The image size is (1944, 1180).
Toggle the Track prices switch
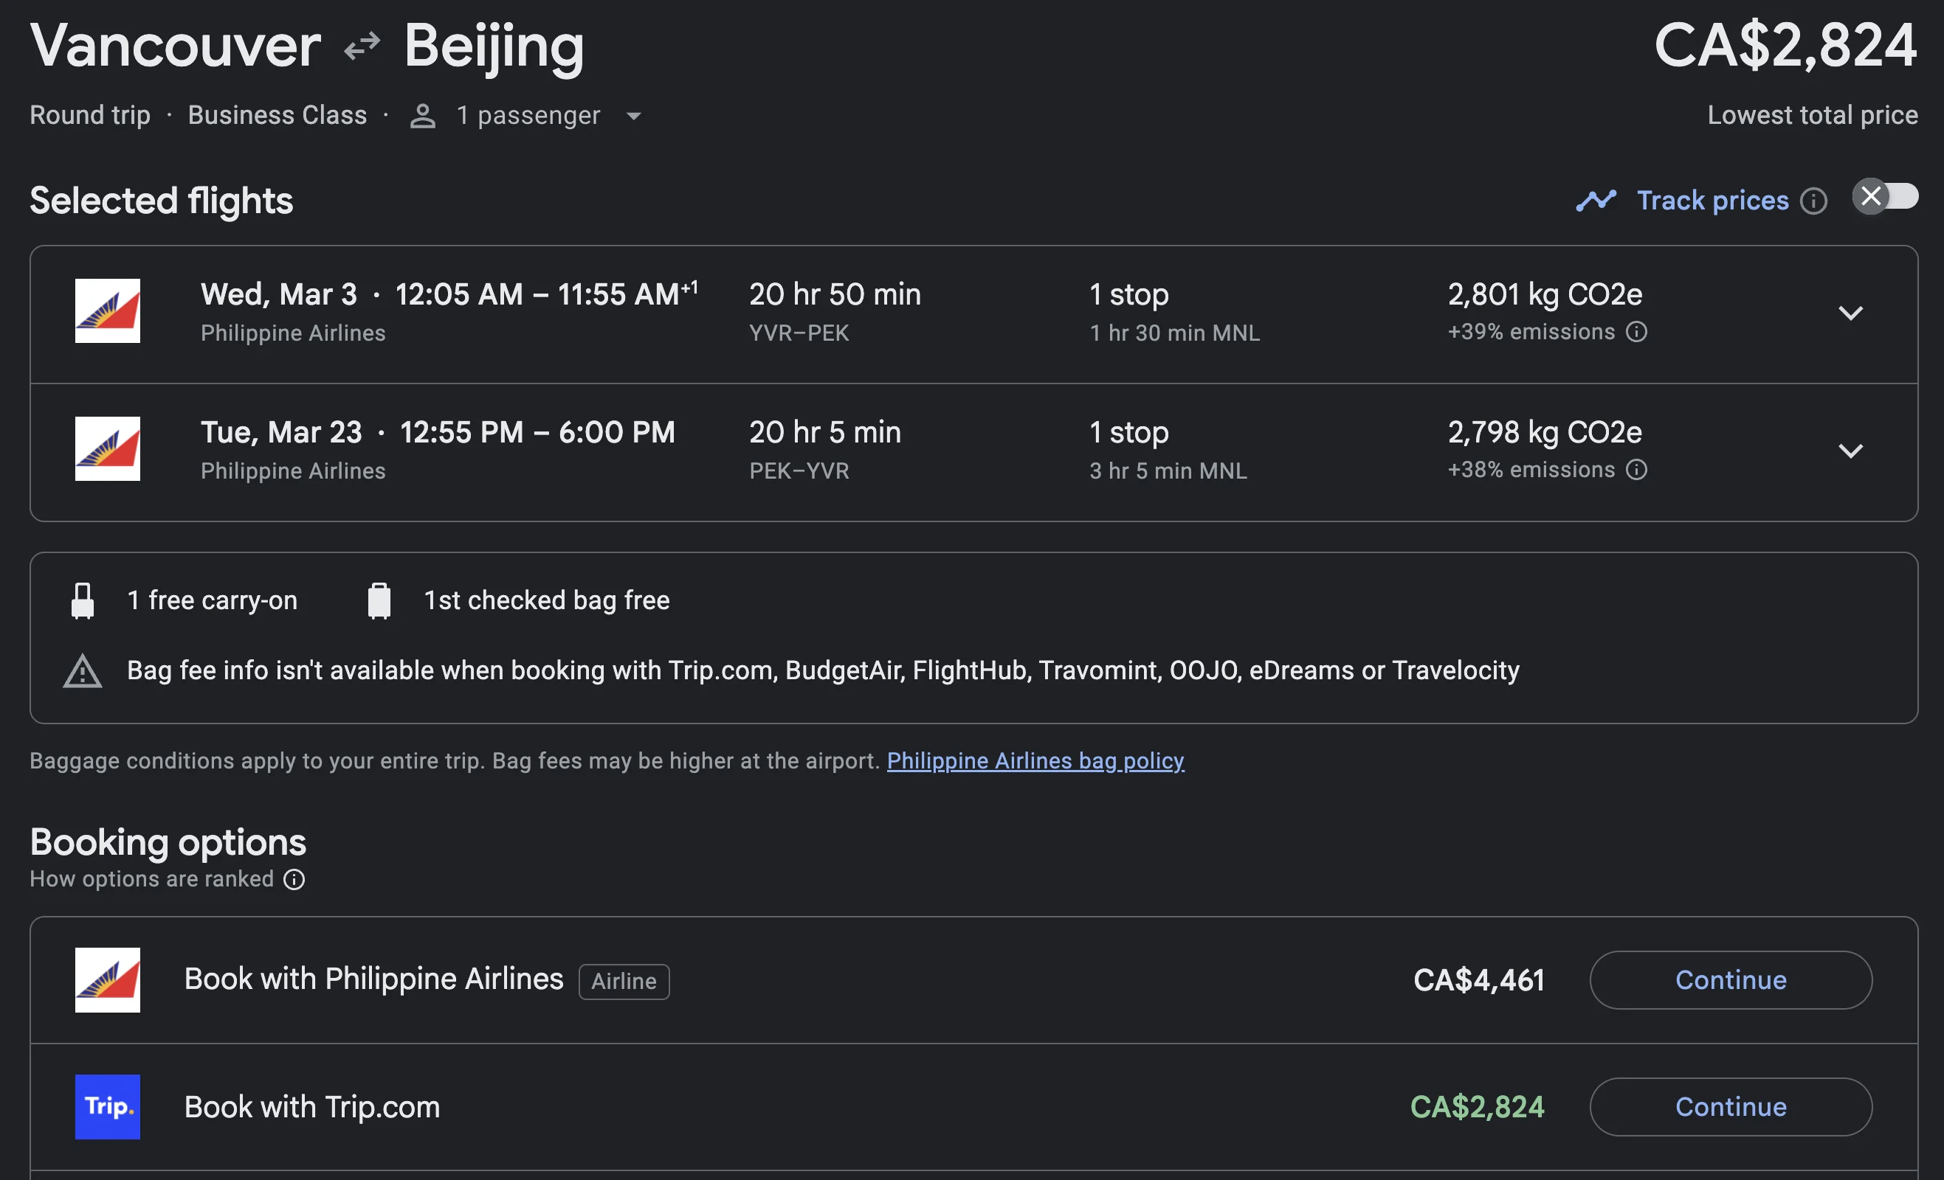point(1885,196)
